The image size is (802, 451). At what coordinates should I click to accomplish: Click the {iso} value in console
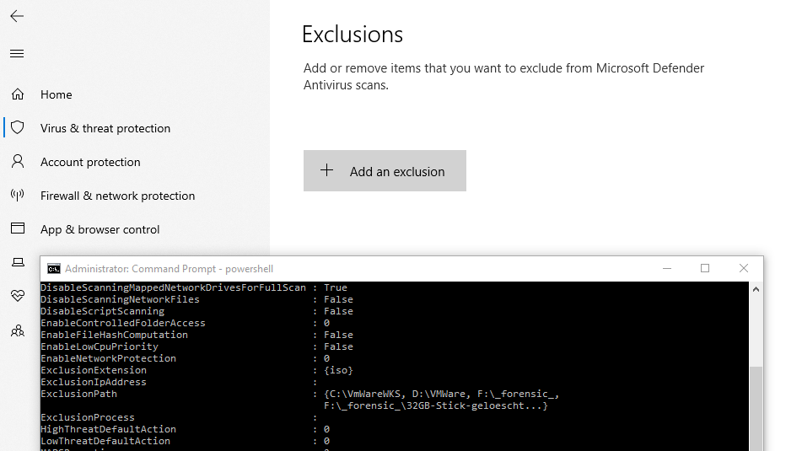coord(338,370)
